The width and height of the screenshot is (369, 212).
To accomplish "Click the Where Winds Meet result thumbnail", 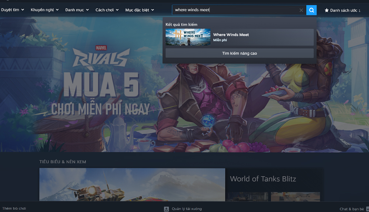I will coord(188,37).
